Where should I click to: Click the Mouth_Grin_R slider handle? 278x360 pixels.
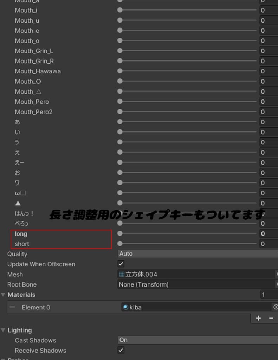coord(120,61)
